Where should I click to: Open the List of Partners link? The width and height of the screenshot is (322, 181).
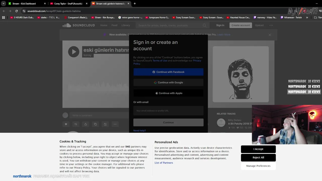coord(164,163)
